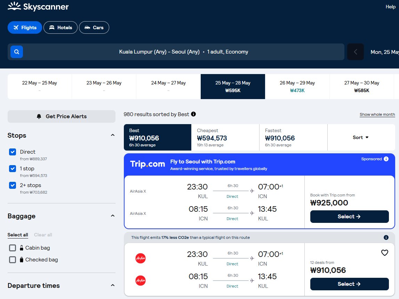
Task: Tick the Checked bag checkbox
Action: point(13,260)
